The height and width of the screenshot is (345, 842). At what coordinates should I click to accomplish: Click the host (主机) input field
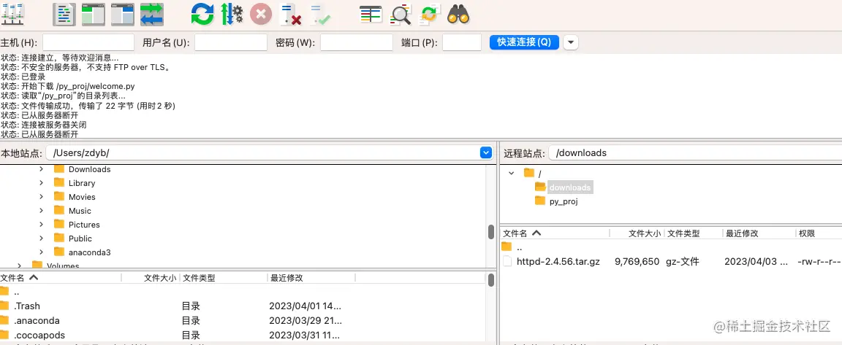pyautogui.click(x=88, y=42)
